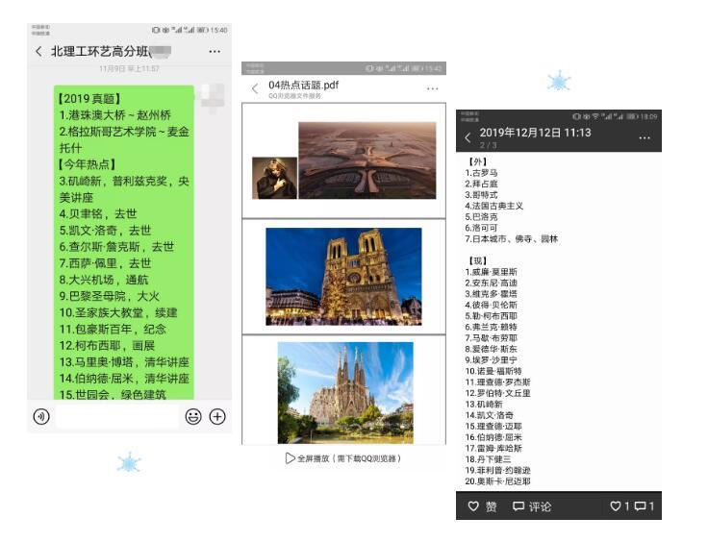Tap the small portrait photo in PDF
Screen dimensions: 708x542
tap(274, 178)
